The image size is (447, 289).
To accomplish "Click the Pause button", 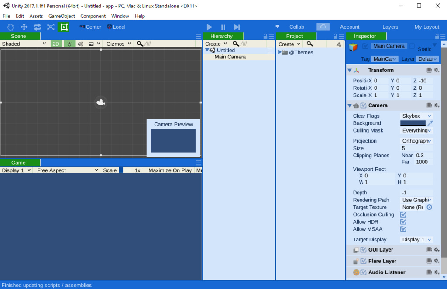I will coord(223,27).
